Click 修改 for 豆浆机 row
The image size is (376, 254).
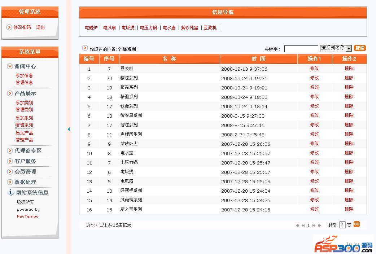pyautogui.click(x=314, y=68)
